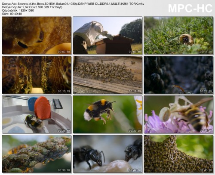The image size is (215, 175).
Task: Select the black bees thumbnail at 00:42:08
Action: click(107, 154)
